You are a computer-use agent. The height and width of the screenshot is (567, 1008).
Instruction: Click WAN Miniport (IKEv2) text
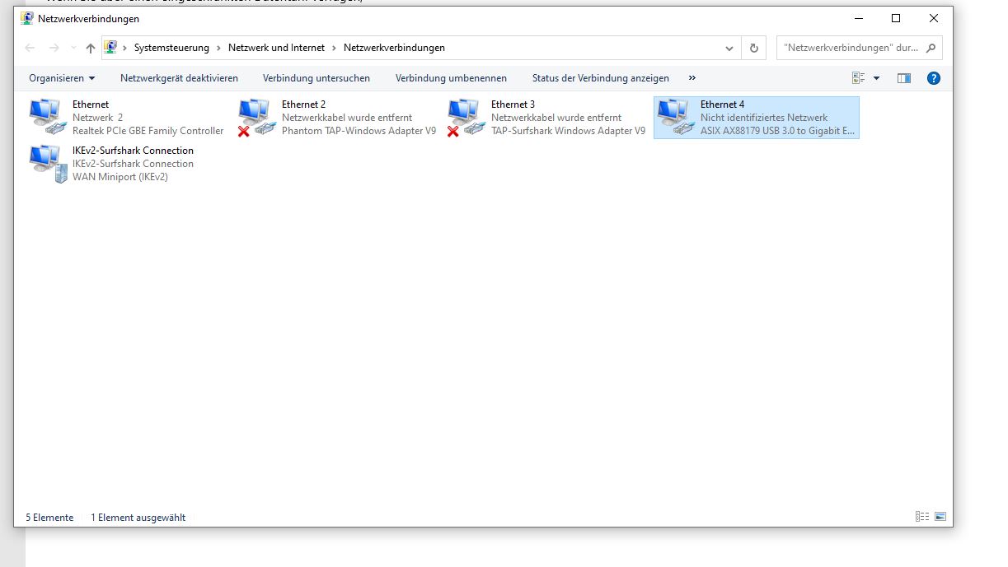tap(120, 177)
